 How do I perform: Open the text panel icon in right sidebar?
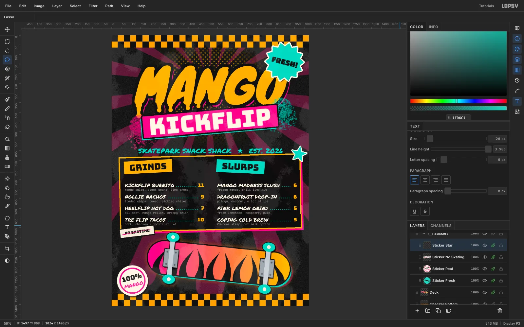(x=517, y=101)
